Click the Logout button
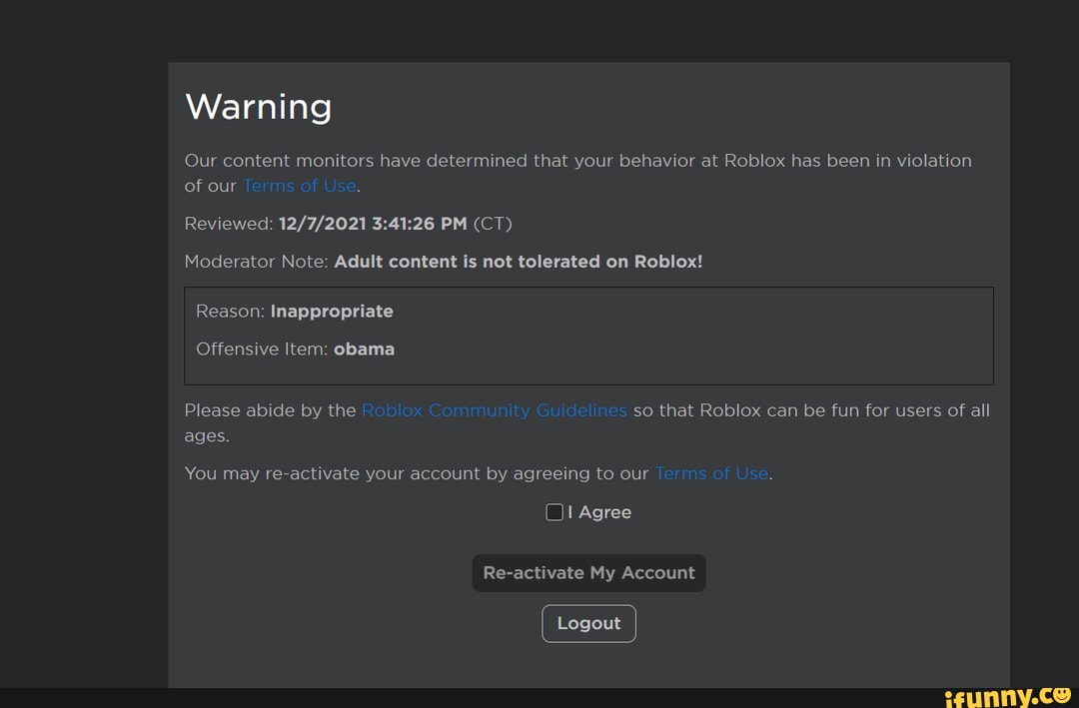The height and width of the screenshot is (708, 1079). (588, 623)
